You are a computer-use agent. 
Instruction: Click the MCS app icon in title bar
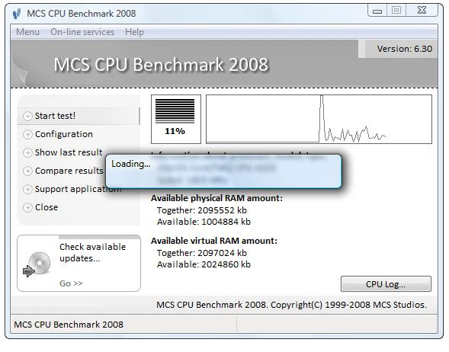[x=18, y=14]
